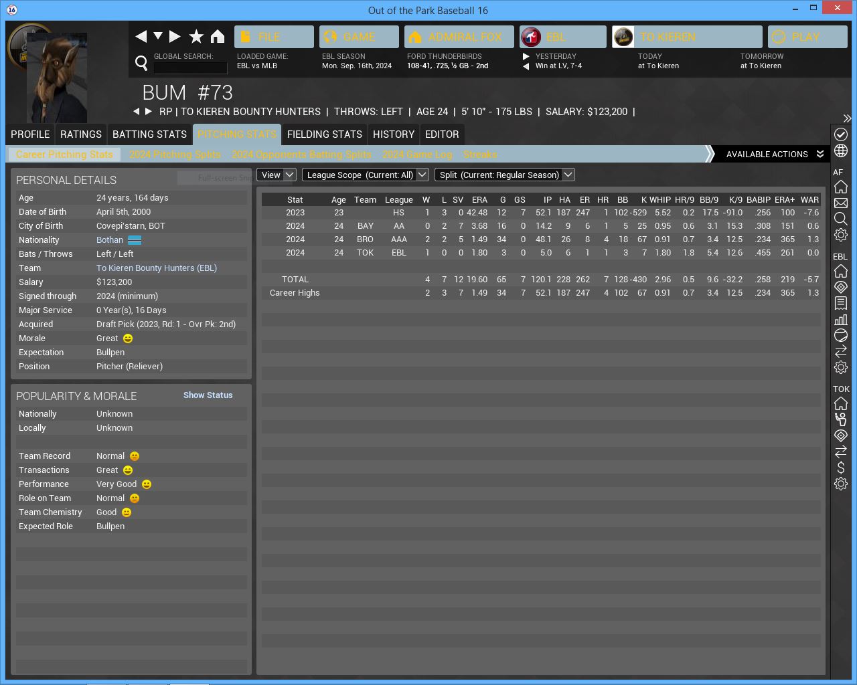This screenshot has width=857, height=685.
Task: Select the Career Pitching Stats subtab
Action: tap(64, 155)
